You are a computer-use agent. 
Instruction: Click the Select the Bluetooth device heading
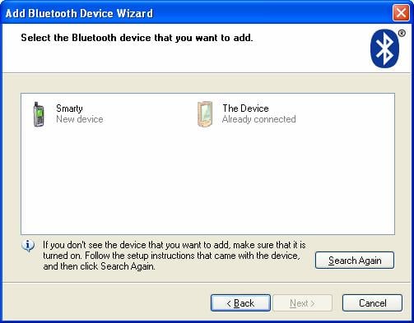pos(137,38)
